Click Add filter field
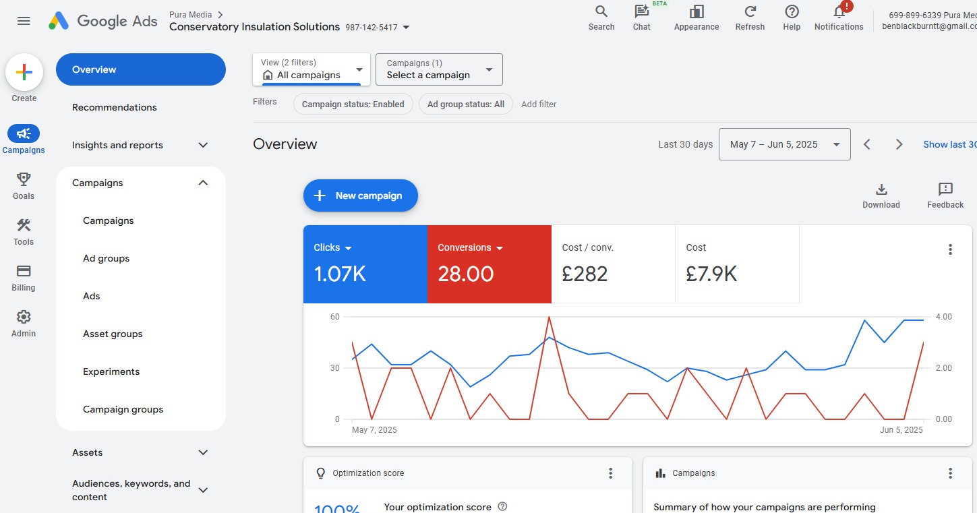Viewport: 977px width, 513px height. (539, 104)
